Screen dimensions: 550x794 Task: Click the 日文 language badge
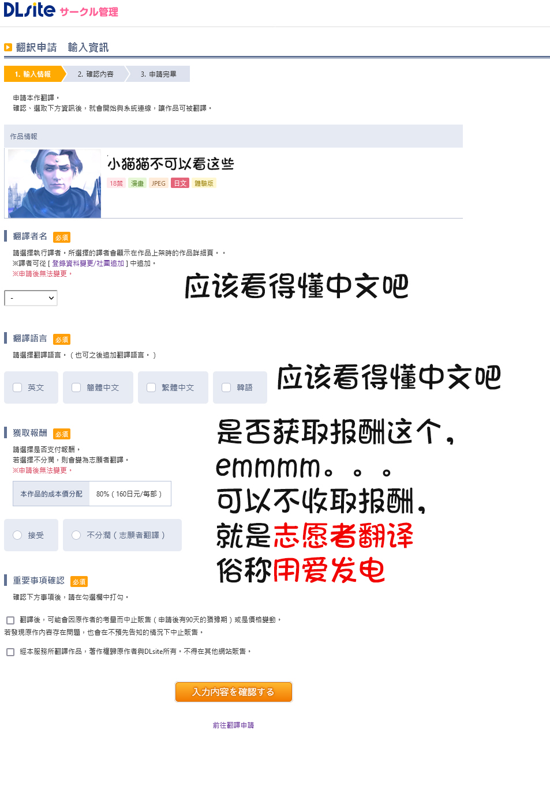180,183
